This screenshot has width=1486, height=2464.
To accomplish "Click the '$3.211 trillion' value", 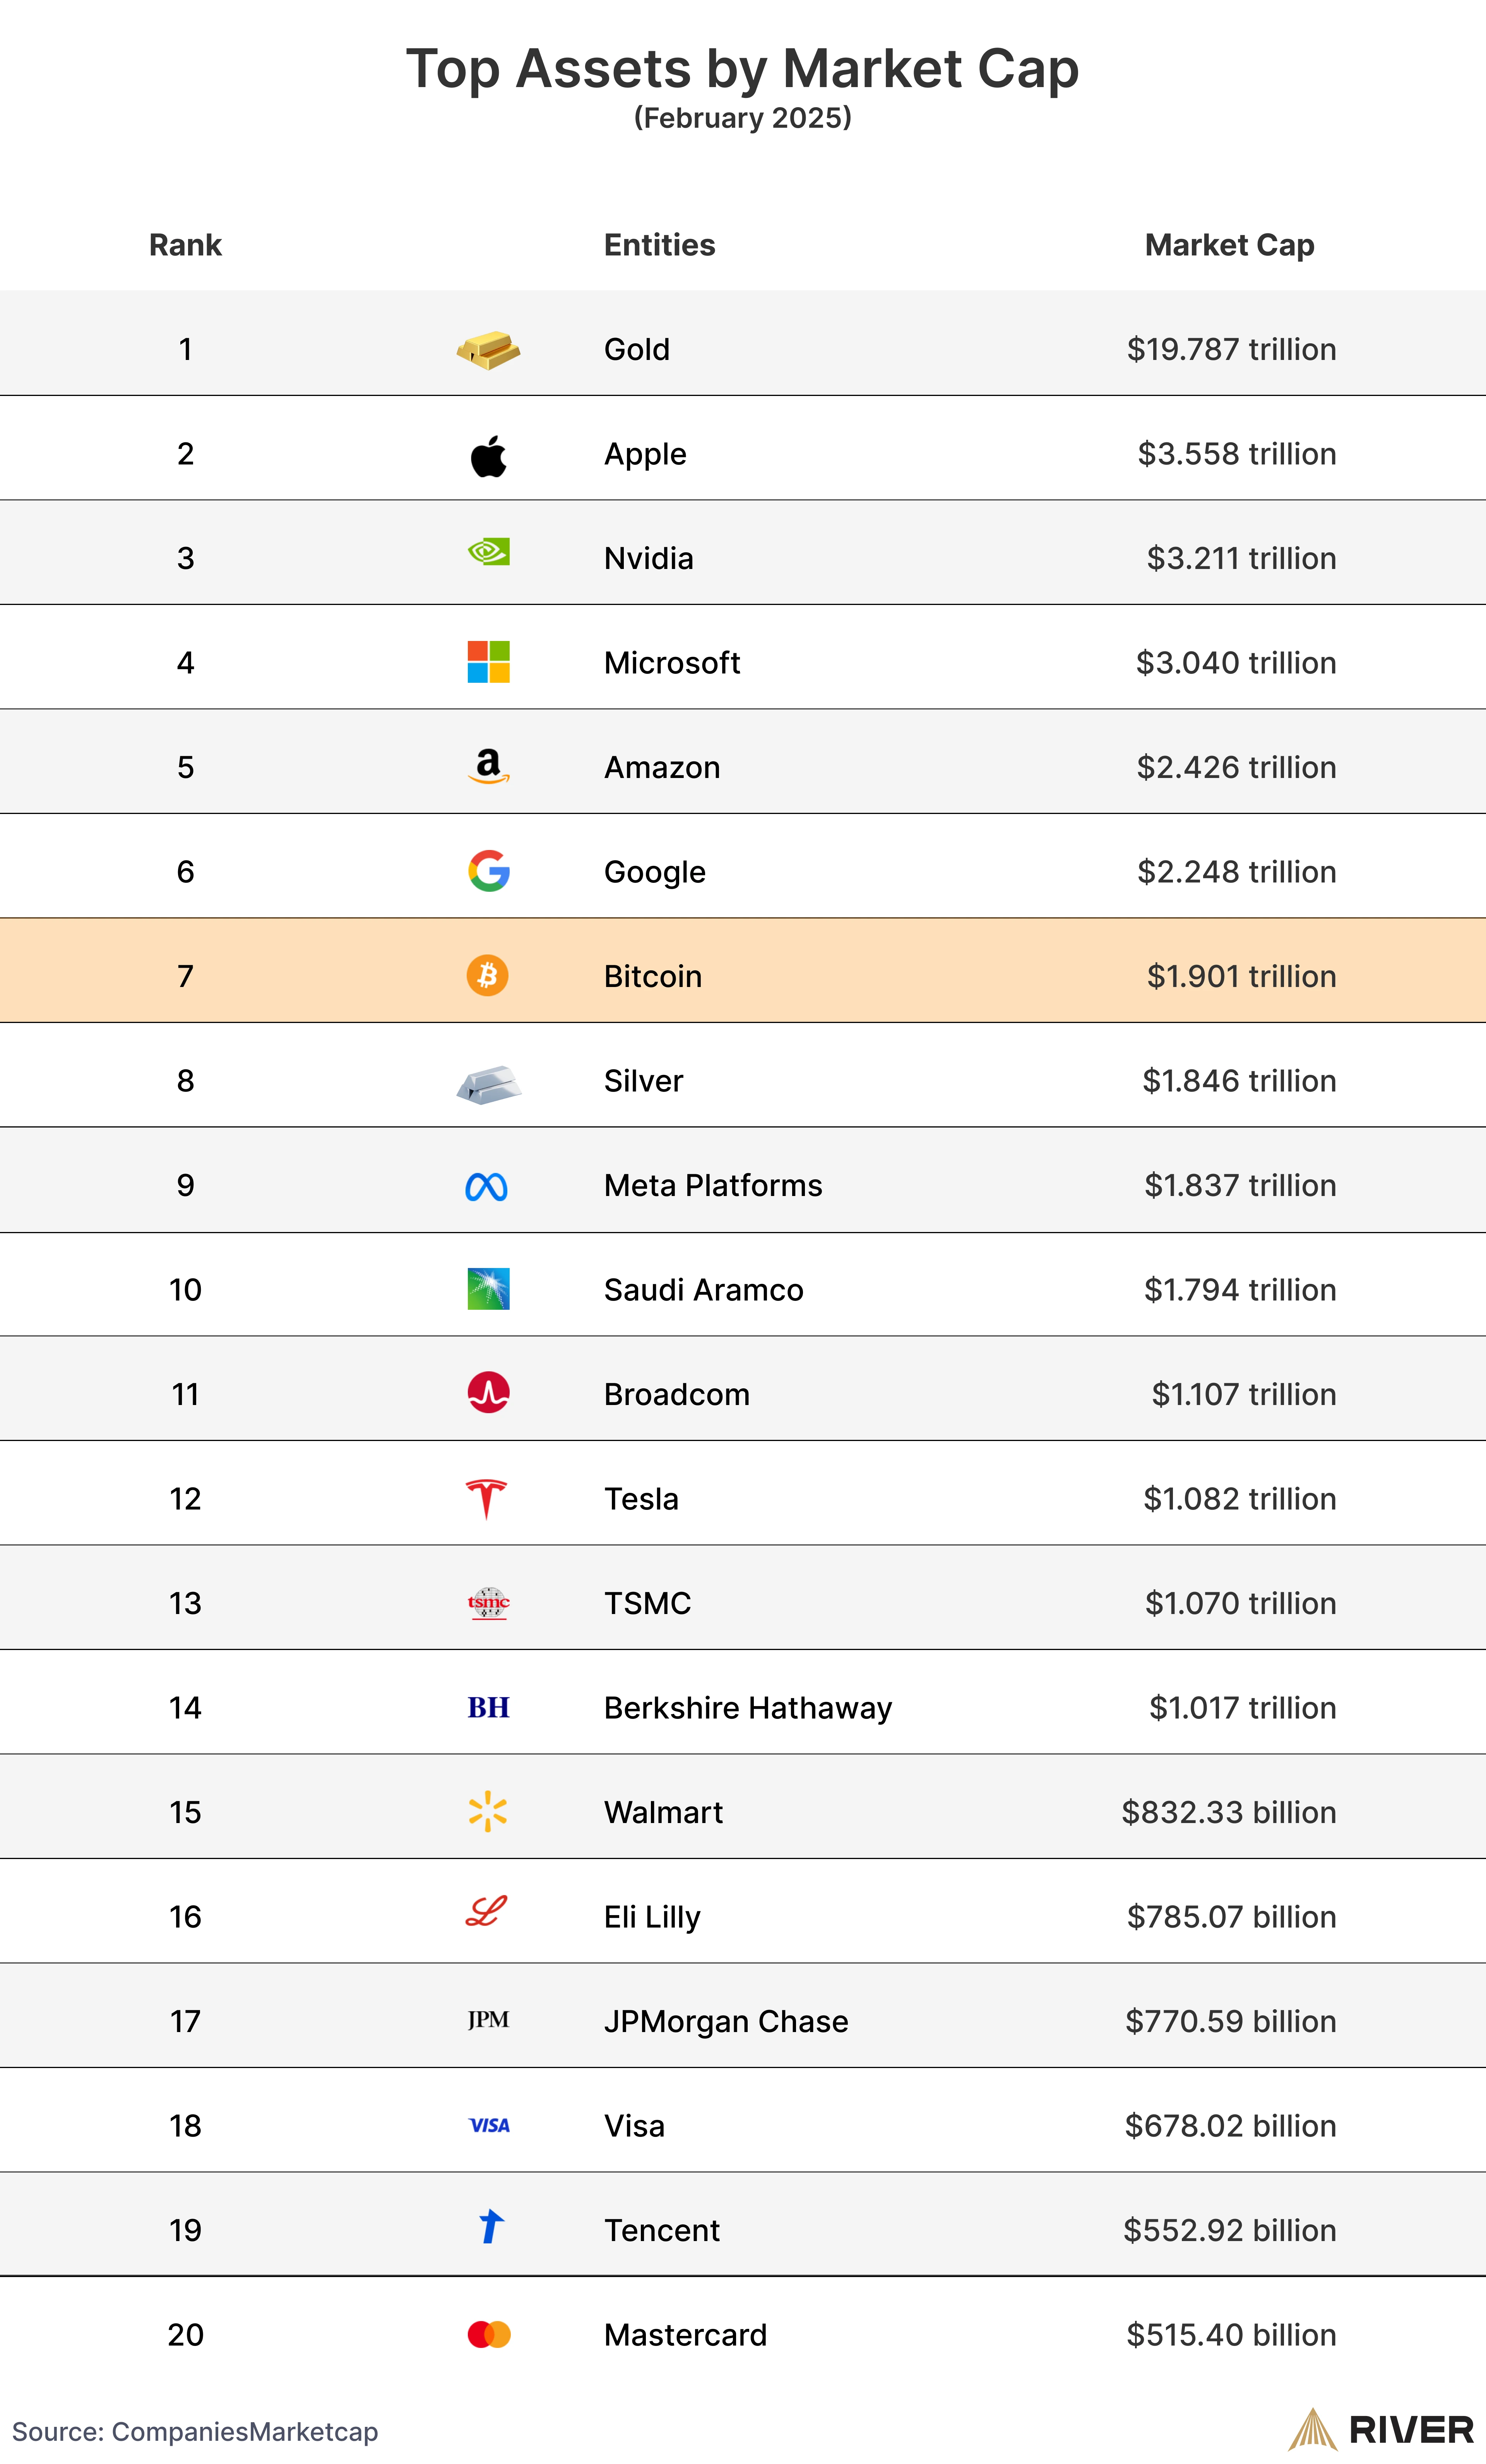I will point(1242,558).
